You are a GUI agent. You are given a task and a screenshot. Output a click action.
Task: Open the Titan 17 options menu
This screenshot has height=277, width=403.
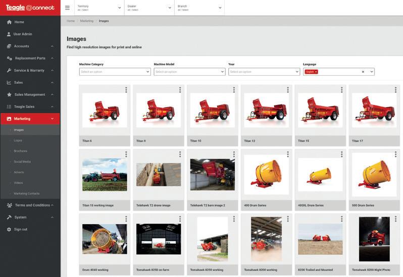pyautogui.click(x=395, y=90)
